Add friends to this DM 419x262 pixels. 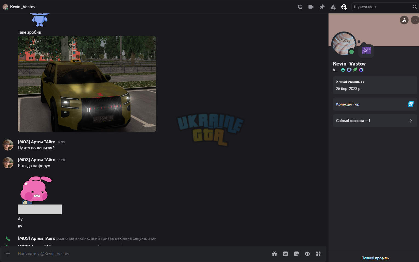click(x=333, y=7)
